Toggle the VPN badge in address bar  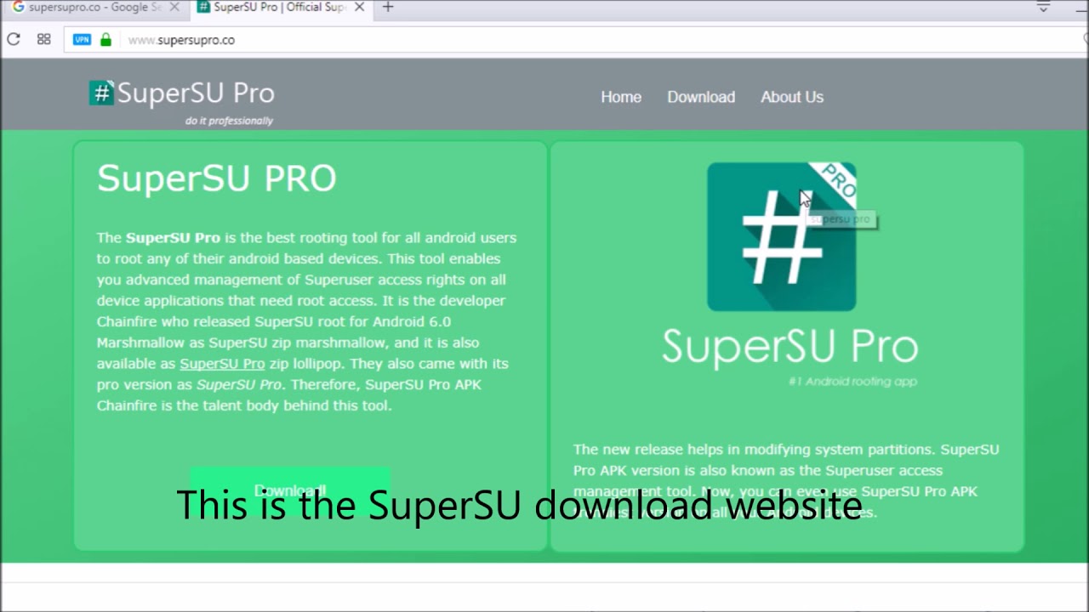tap(82, 39)
